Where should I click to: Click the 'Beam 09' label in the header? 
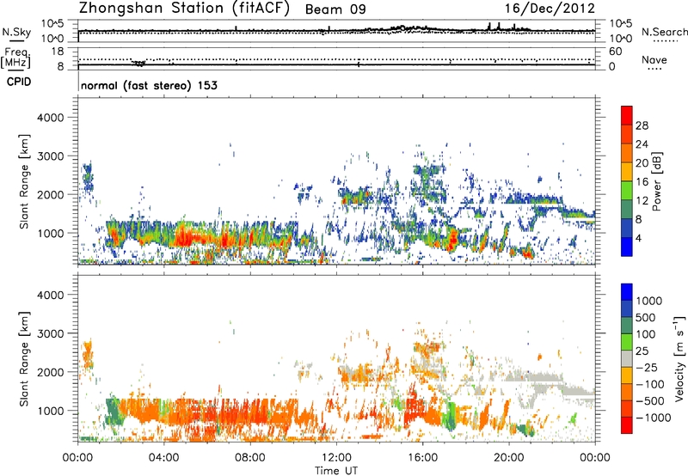335,9
